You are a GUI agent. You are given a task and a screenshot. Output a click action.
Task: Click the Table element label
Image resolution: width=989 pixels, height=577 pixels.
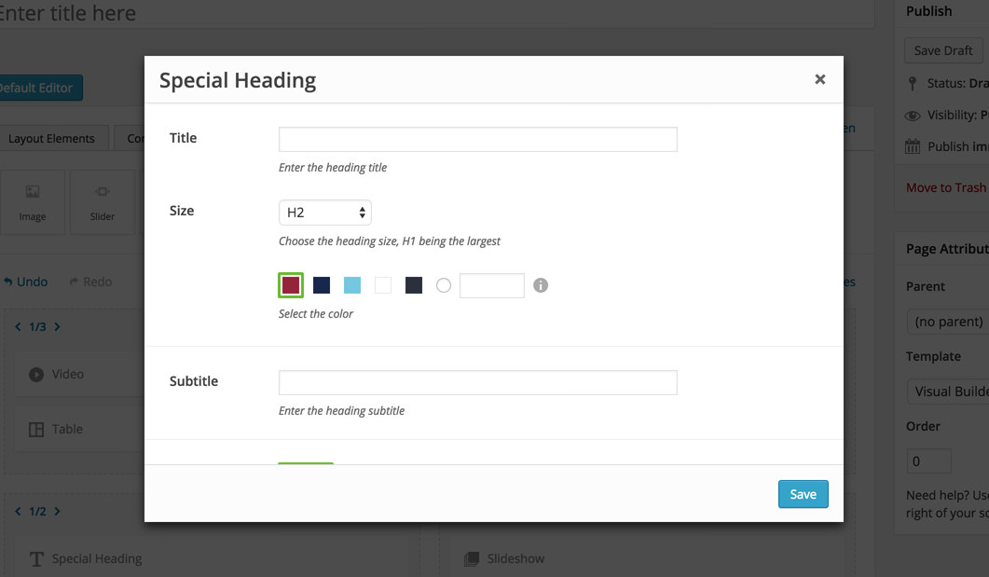click(67, 430)
